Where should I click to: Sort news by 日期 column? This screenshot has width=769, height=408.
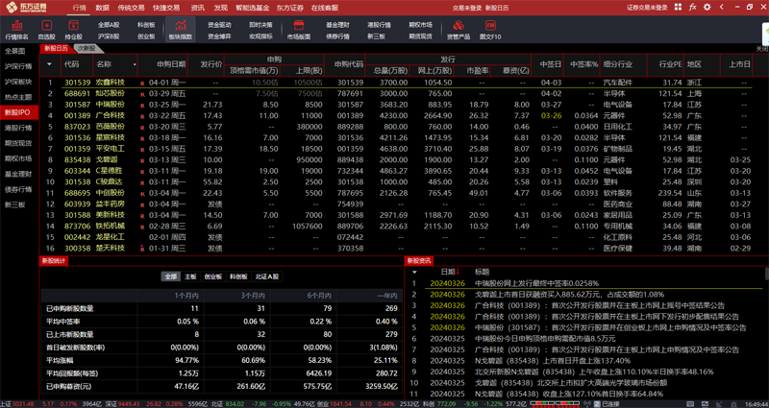(450, 272)
